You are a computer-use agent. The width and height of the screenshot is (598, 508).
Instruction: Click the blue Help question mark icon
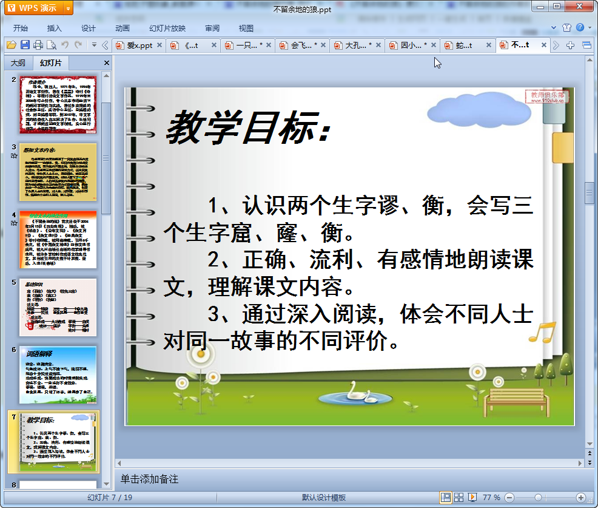click(580, 27)
